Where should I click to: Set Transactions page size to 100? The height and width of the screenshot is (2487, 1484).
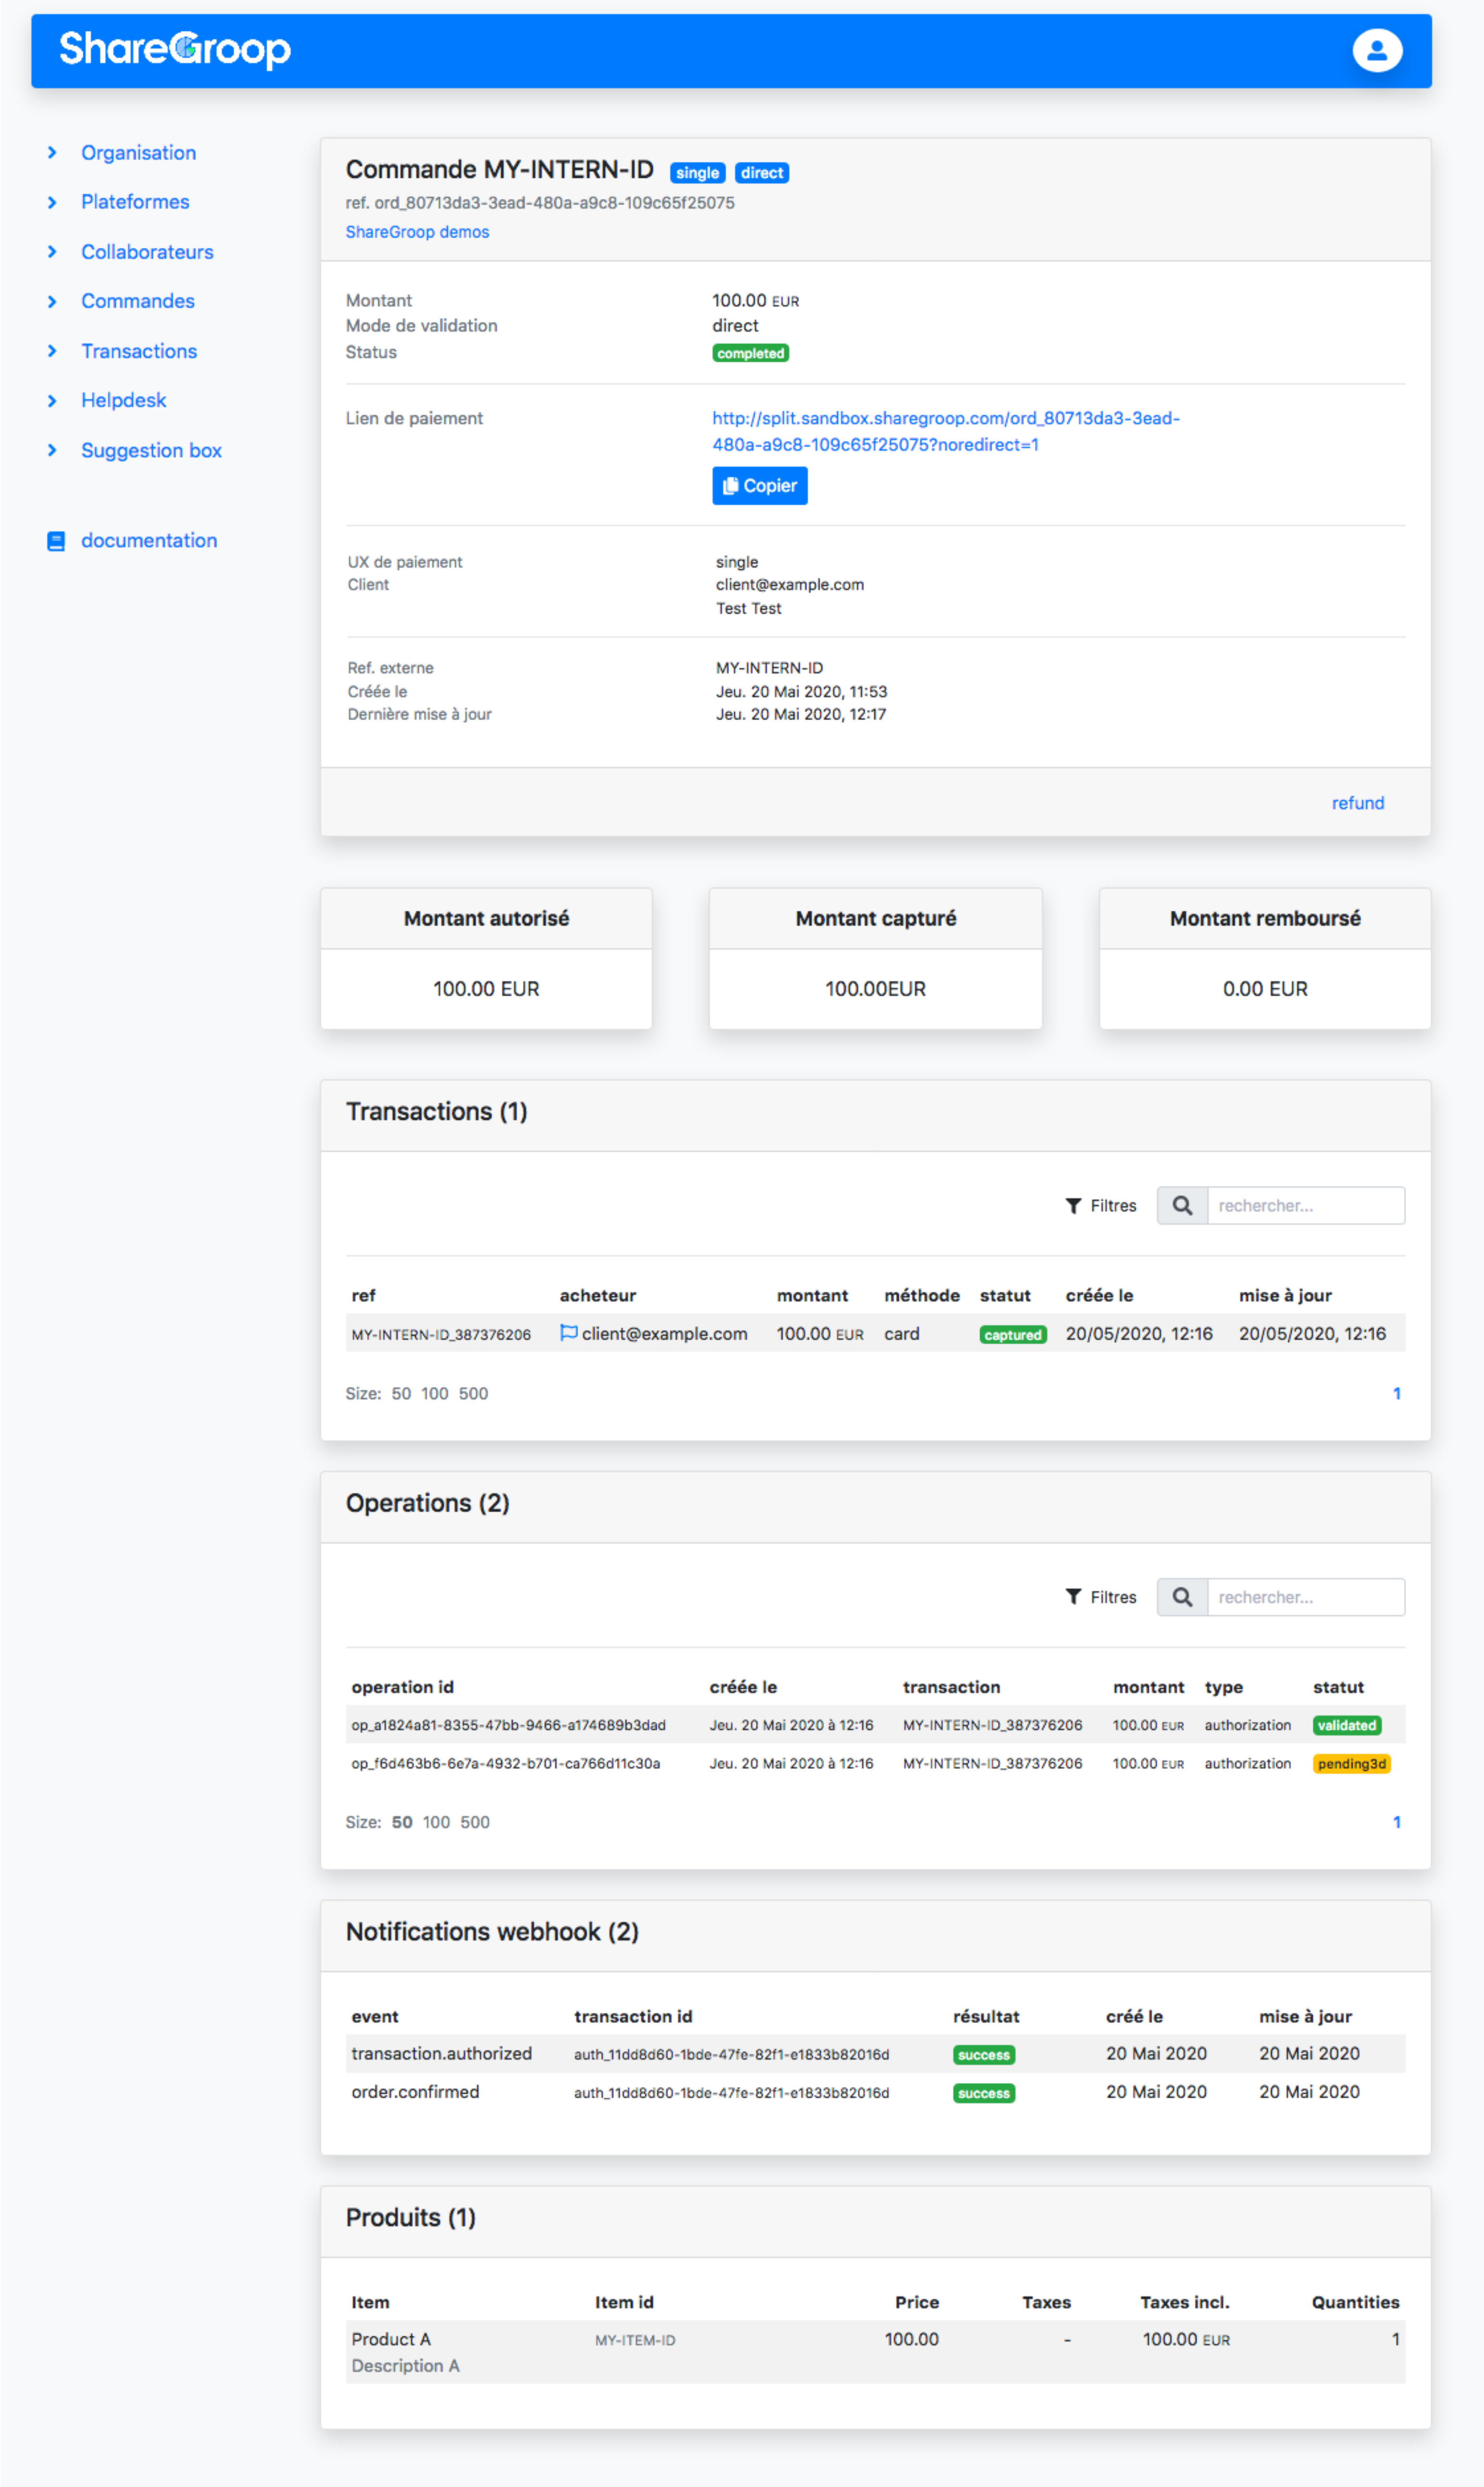click(x=434, y=1394)
